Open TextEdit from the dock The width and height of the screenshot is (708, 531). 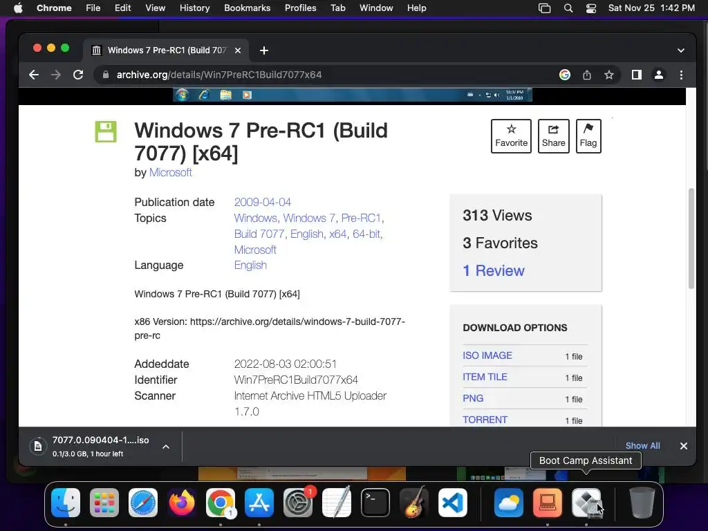pyautogui.click(x=337, y=503)
